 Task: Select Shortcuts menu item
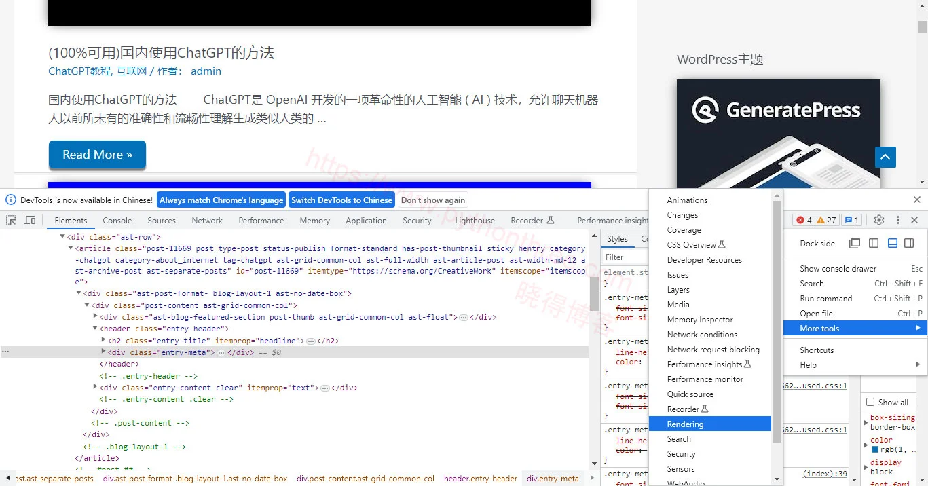[x=855, y=350]
